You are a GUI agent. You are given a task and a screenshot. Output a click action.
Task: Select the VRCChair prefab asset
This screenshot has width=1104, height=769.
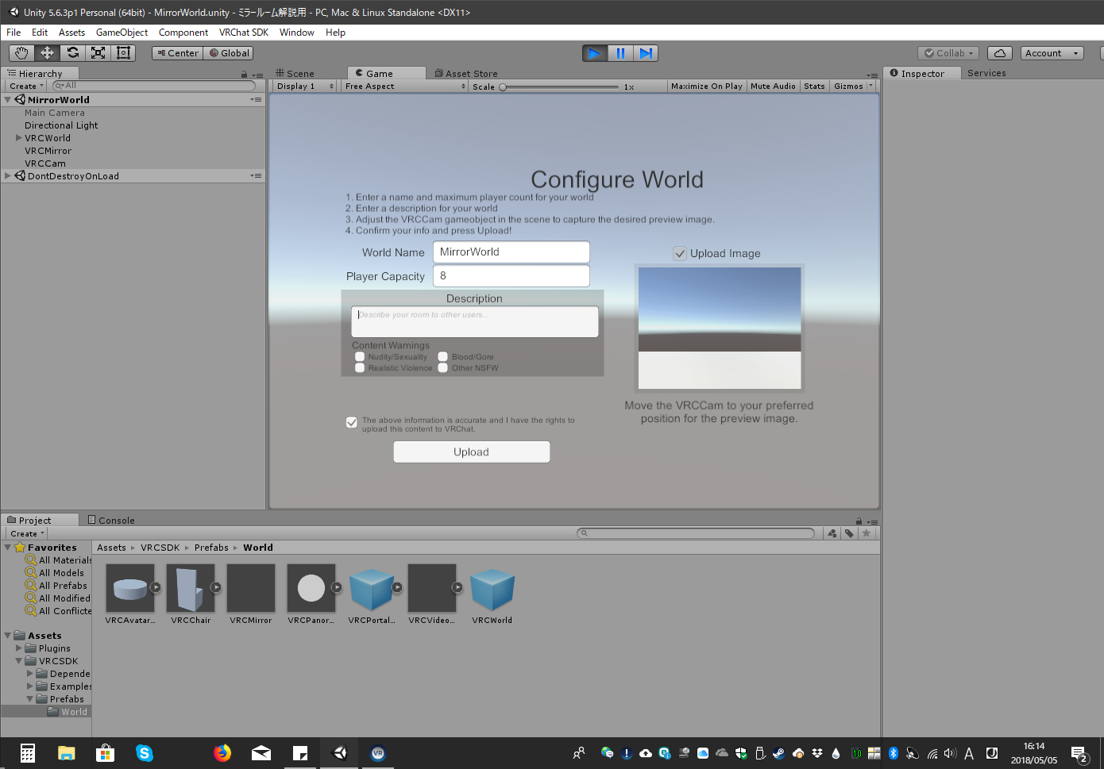(191, 588)
